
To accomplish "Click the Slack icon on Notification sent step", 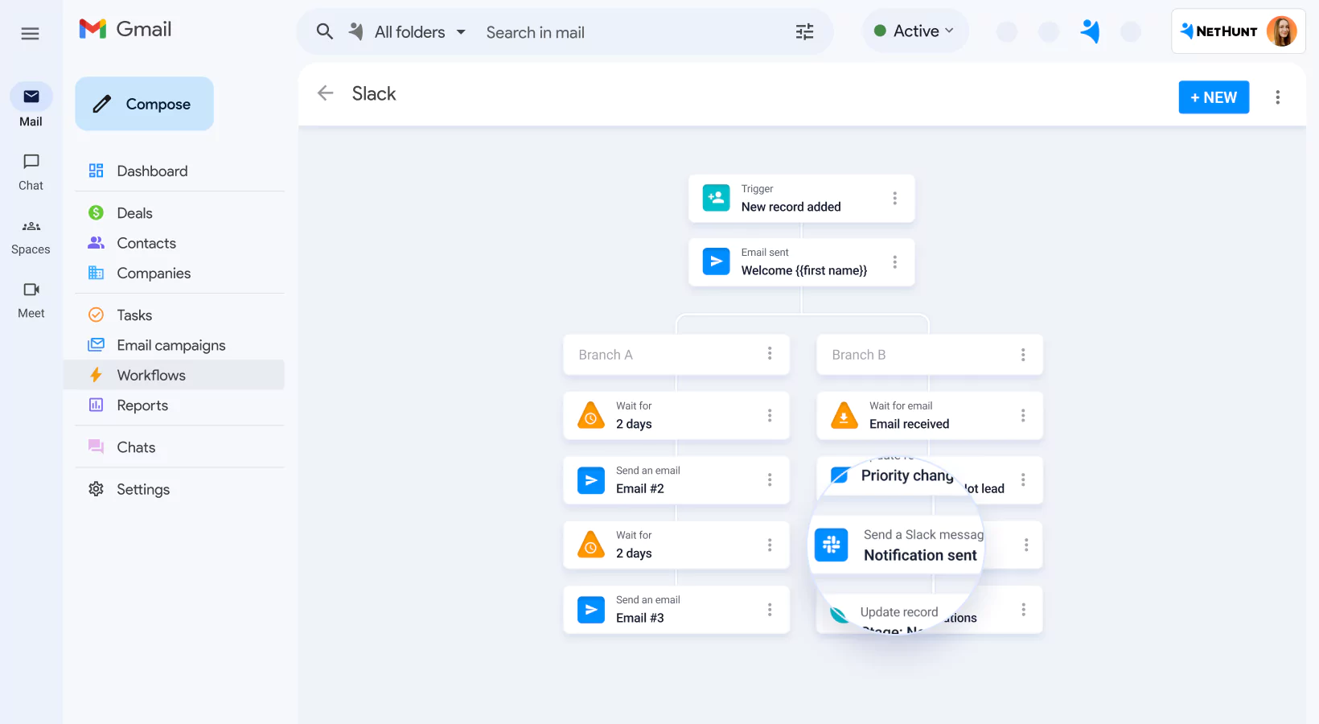I will click(831, 545).
